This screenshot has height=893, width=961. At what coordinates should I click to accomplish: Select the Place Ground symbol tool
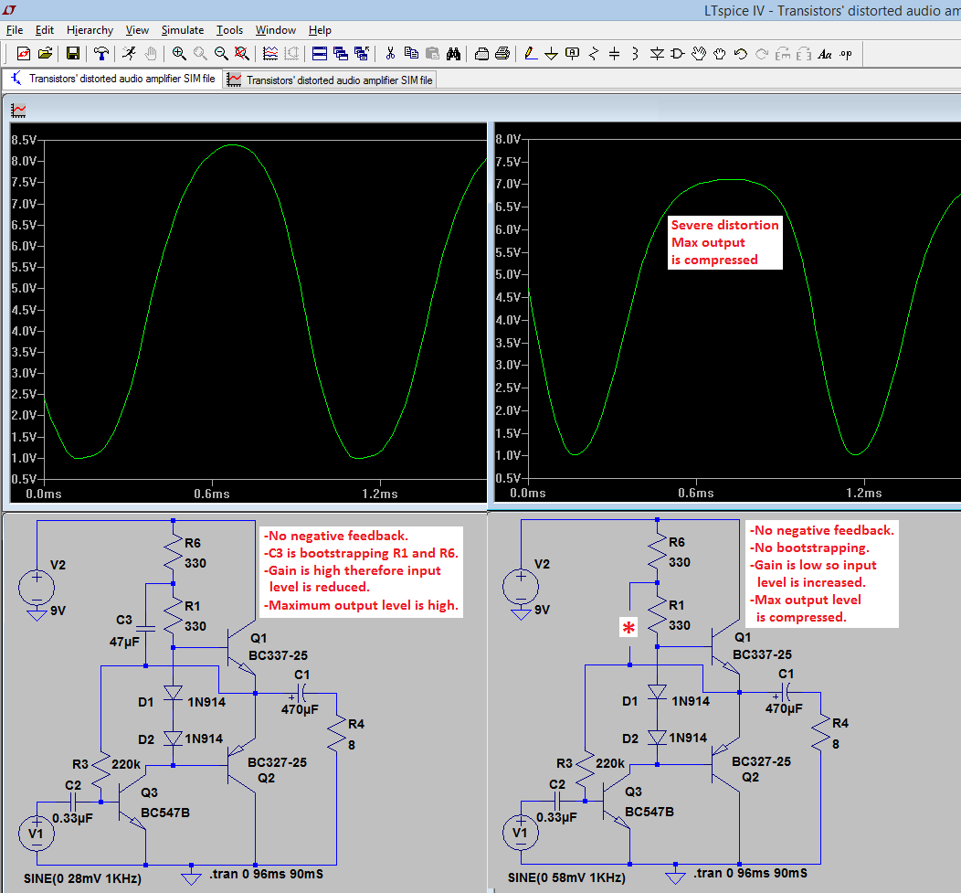coord(552,54)
